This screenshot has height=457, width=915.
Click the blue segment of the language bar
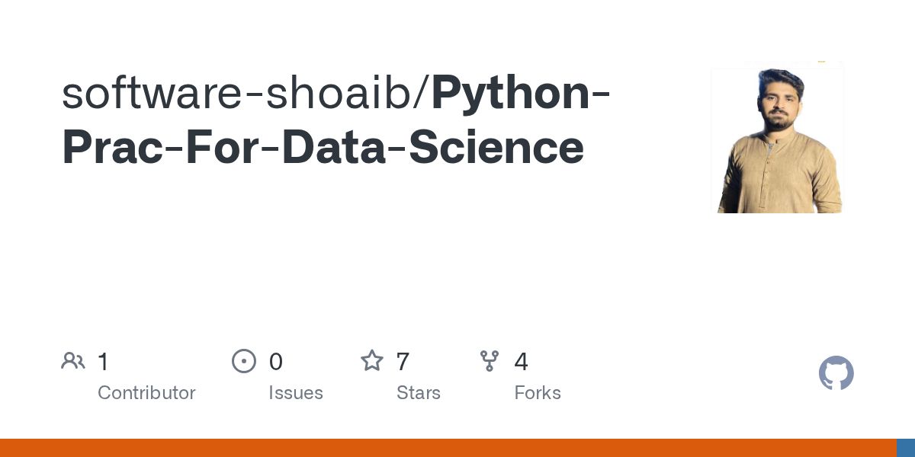coord(906,448)
